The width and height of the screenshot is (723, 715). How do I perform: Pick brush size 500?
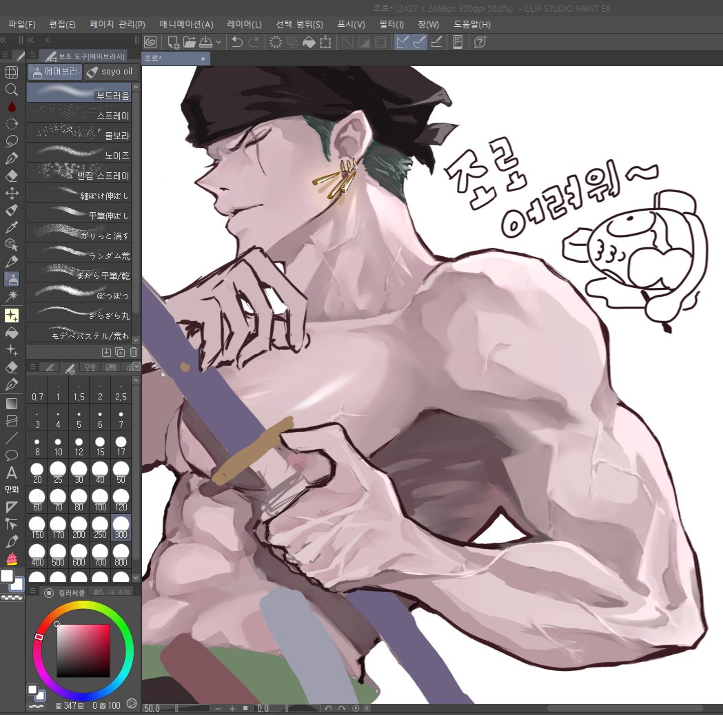[x=58, y=555]
